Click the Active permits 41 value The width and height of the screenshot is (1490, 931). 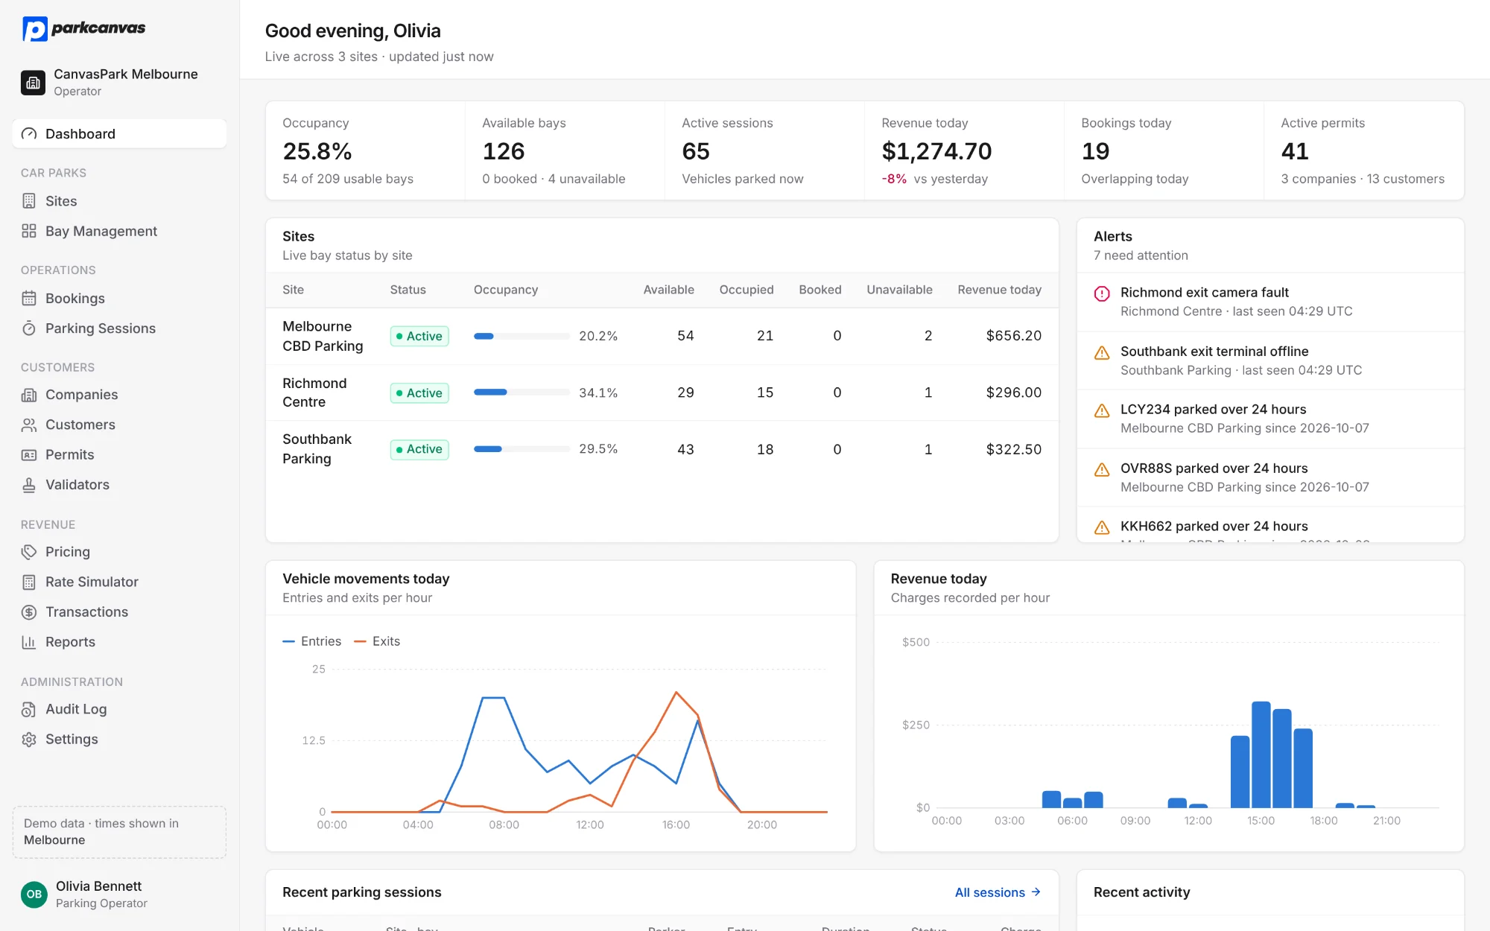(1295, 151)
